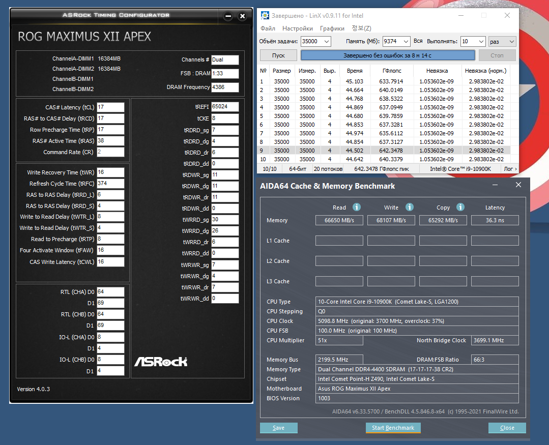The image size is (549, 445).
Task: Minimize the AIDA64 benchmark window
Action: (x=495, y=185)
